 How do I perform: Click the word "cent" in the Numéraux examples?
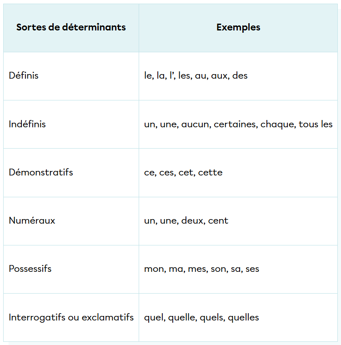pyautogui.click(x=218, y=220)
